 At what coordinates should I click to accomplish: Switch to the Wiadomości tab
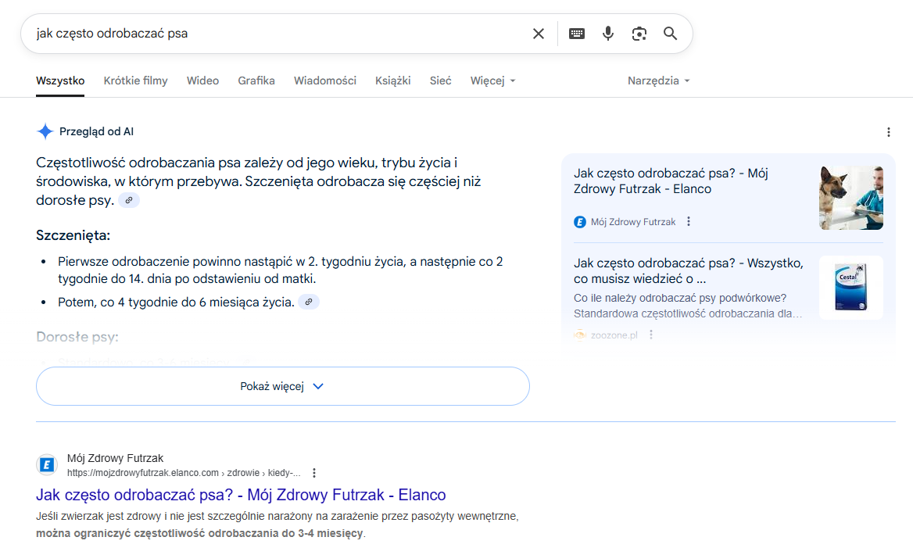click(x=325, y=81)
